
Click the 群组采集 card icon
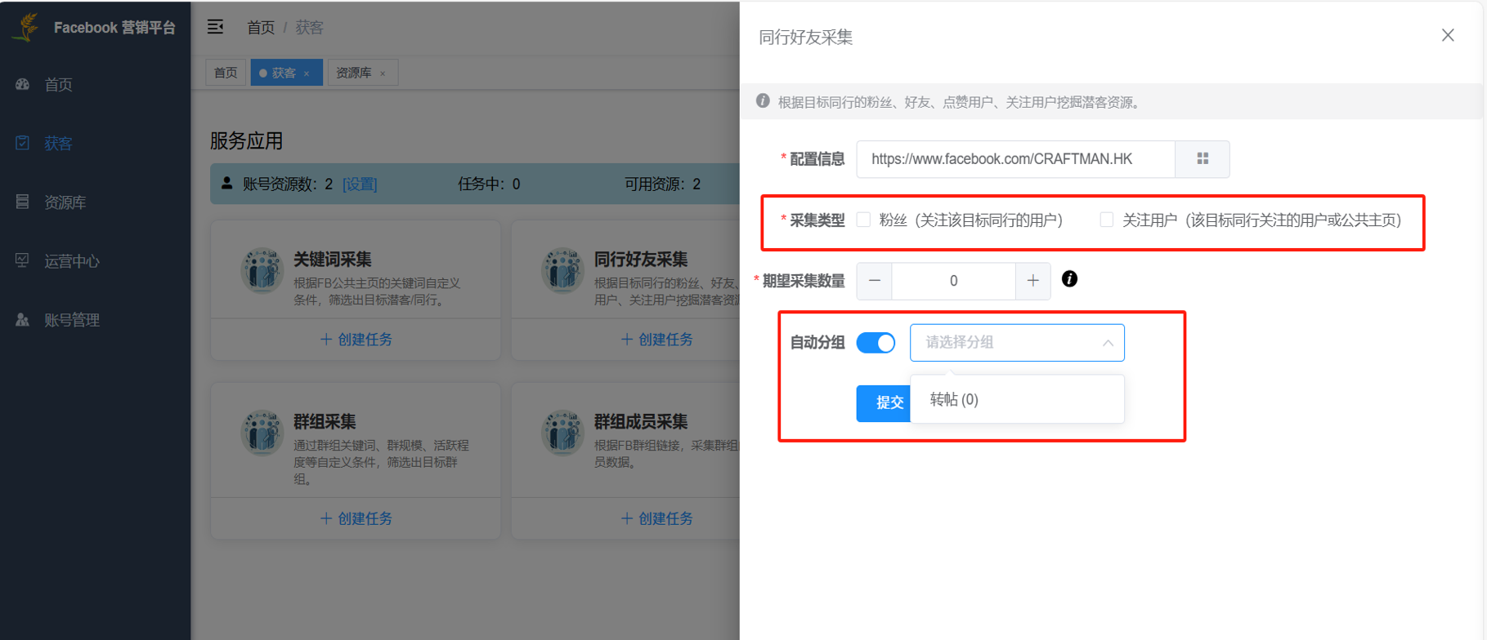tap(262, 433)
